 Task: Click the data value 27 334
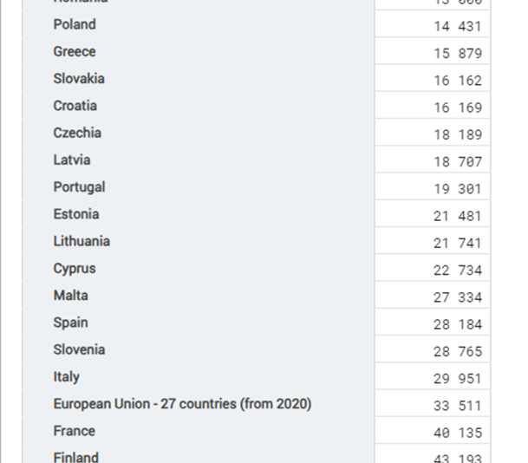click(x=457, y=297)
